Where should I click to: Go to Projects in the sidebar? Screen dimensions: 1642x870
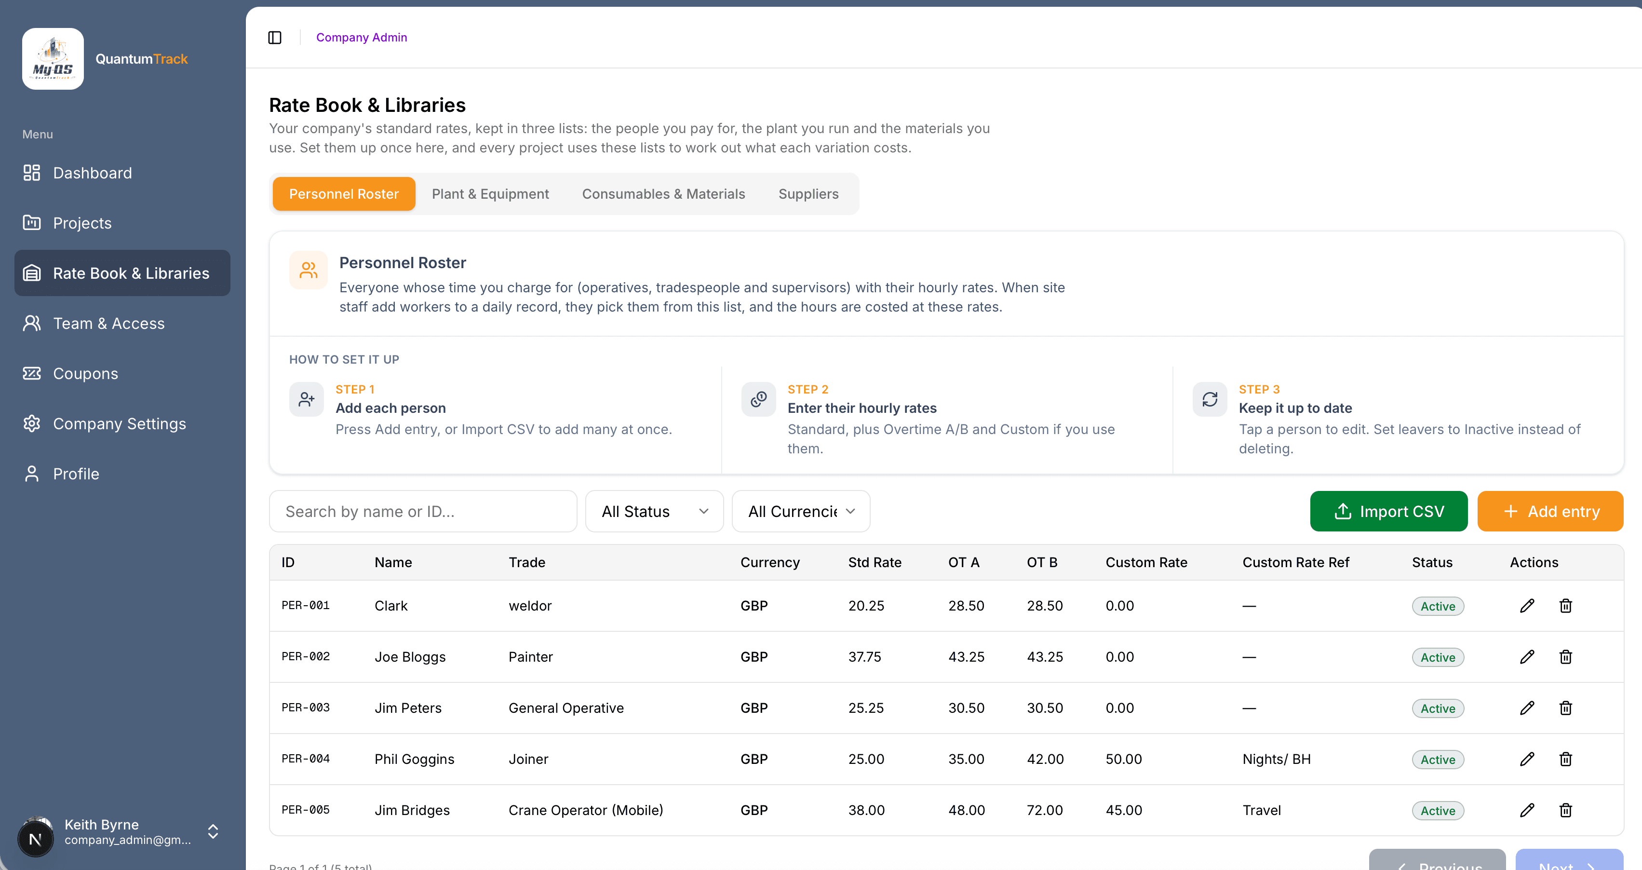[122, 223]
